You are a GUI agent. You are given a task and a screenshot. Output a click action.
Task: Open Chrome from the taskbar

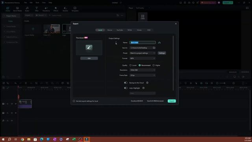(22, 139)
